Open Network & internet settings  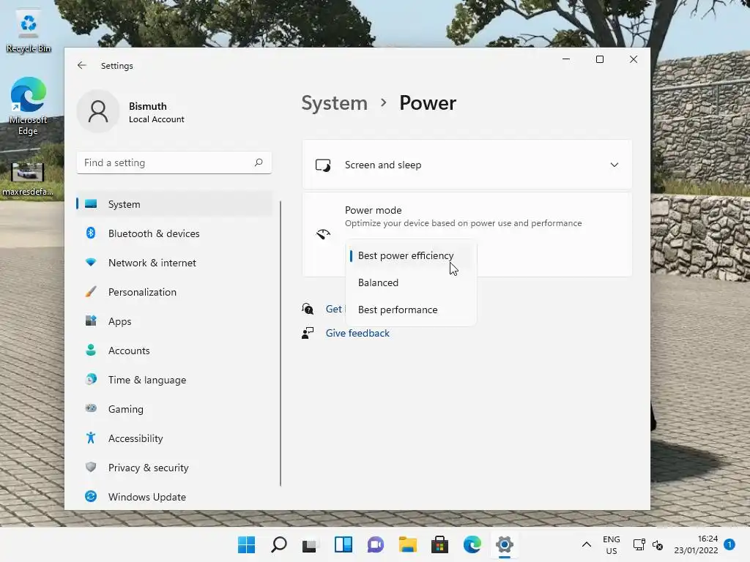point(174,263)
